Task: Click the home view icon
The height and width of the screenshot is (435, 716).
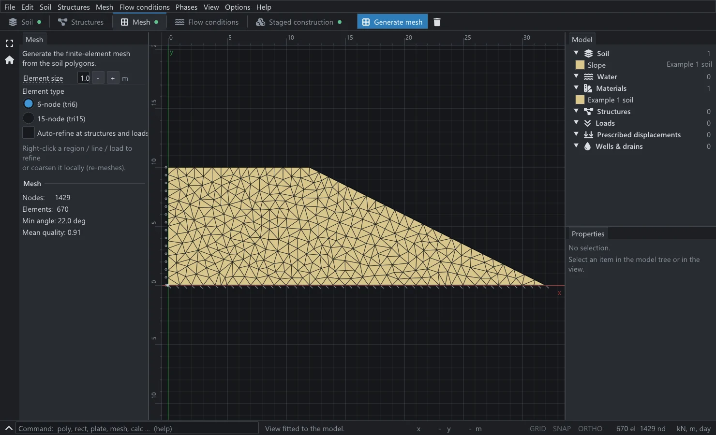Action: (9, 60)
